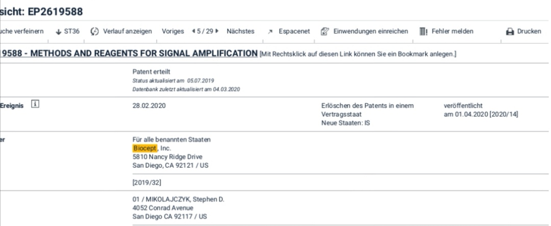Click the ST36 download arrow icon
The height and width of the screenshot is (226, 551).
coord(58,32)
